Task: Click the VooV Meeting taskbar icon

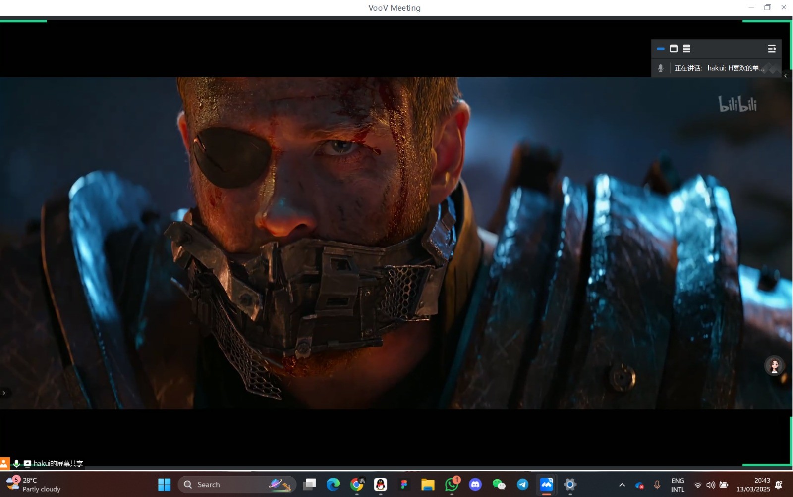Action: (547, 484)
